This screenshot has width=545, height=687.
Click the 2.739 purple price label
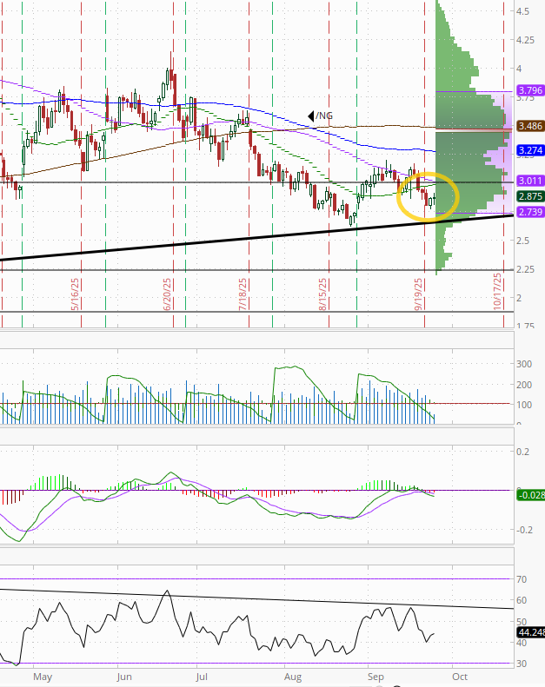[x=530, y=212]
